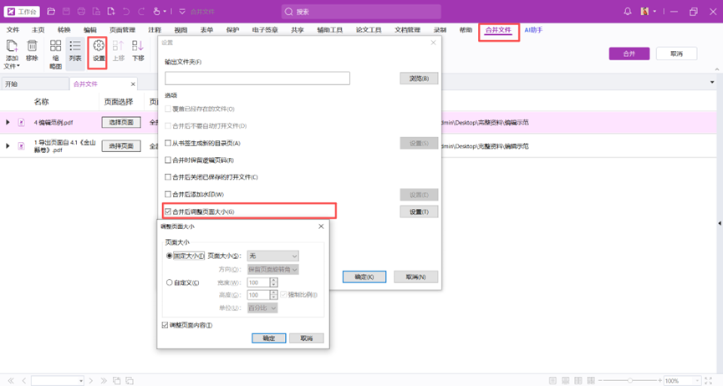Screen dimensions: 723x386
Task: Open the 页面管理 menu
Action: tap(122, 30)
